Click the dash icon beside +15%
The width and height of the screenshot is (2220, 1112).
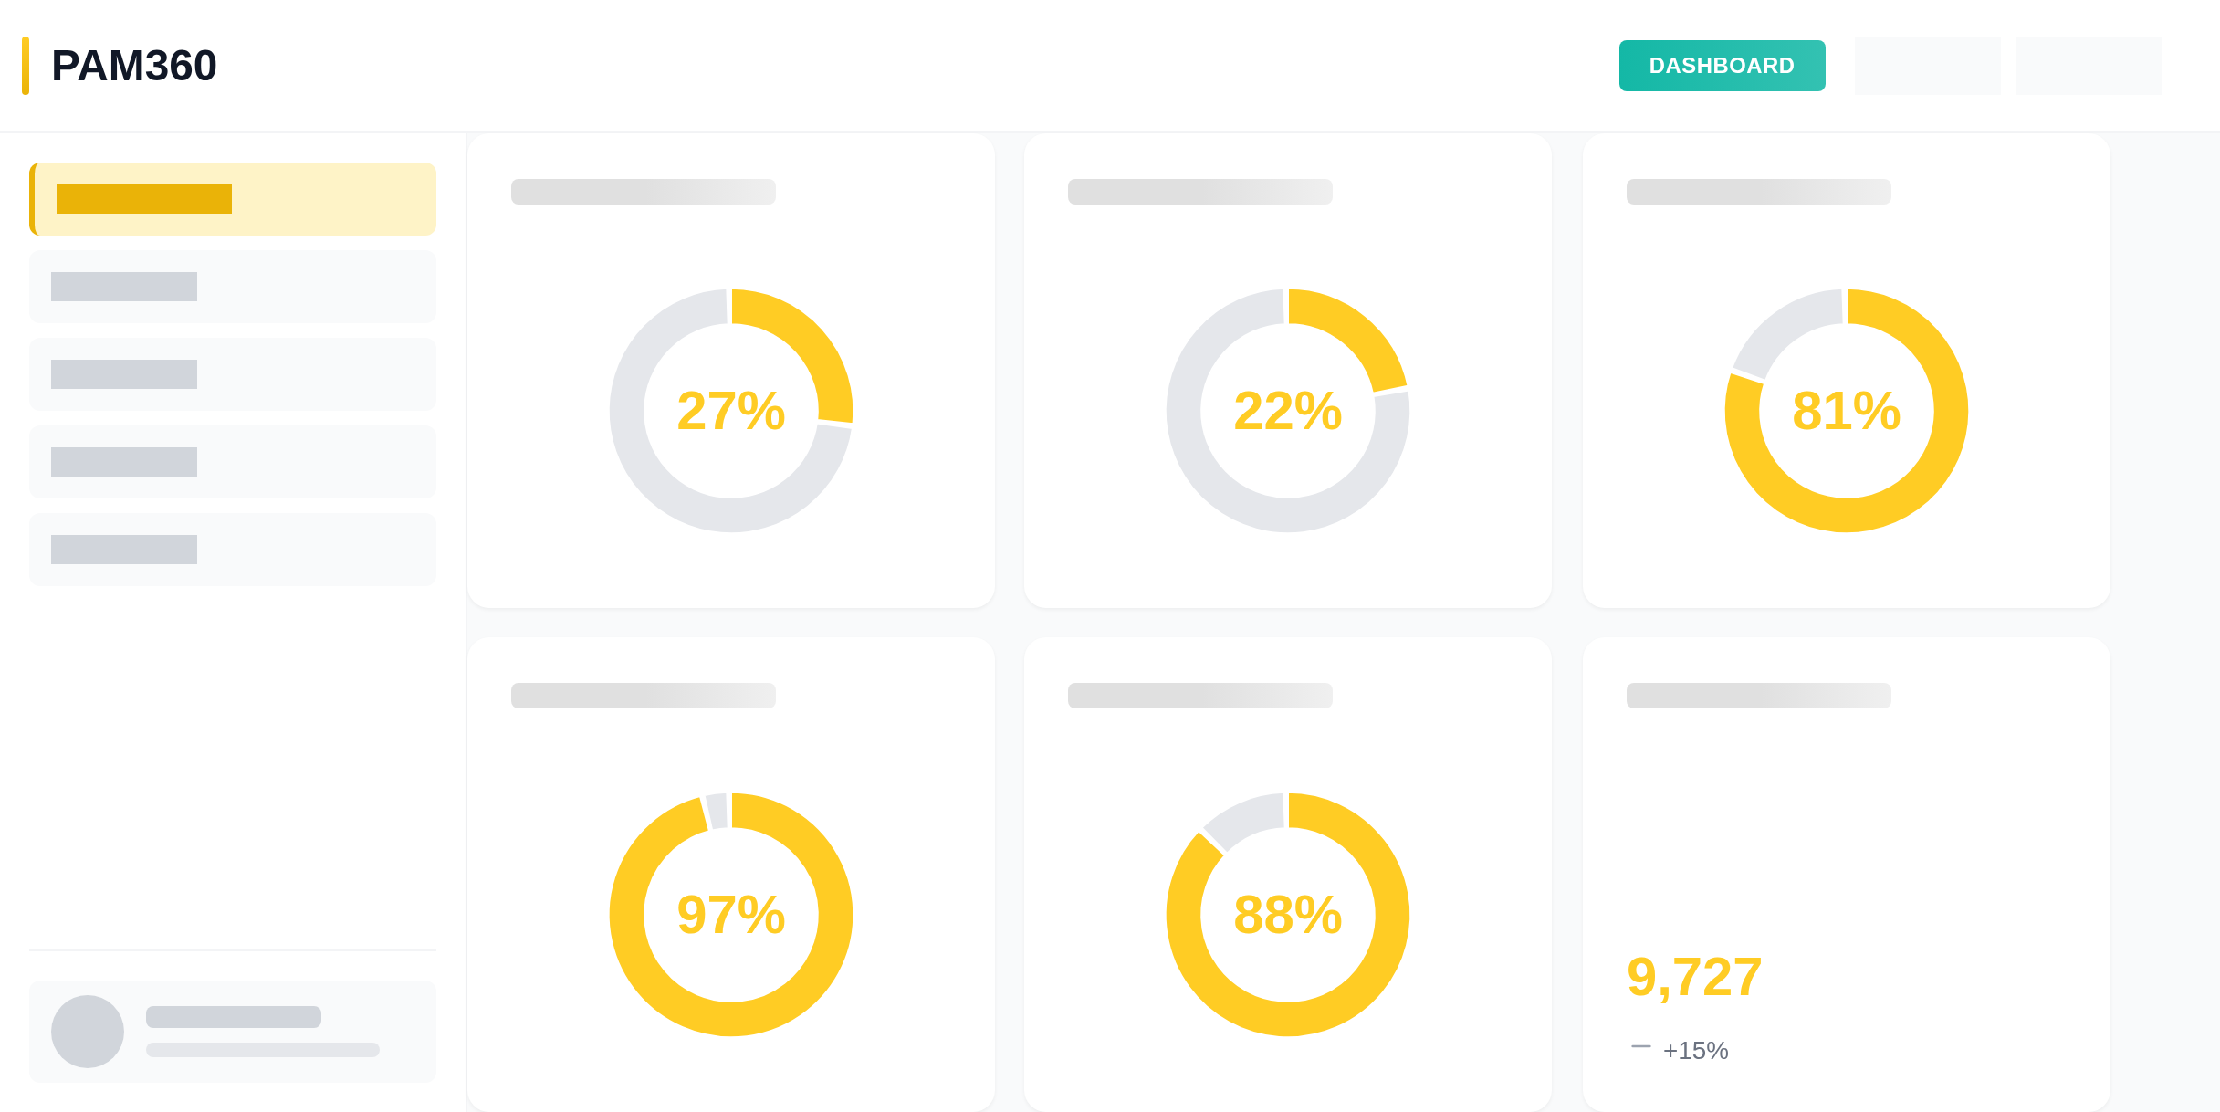[x=1640, y=1046]
